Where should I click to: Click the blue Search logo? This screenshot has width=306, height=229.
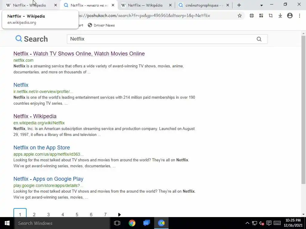(x=32, y=39)
